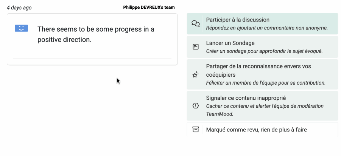Click the "Philippe DEVREUX's team" label
Image resolution: width=341 pixels, height=156 pixels.
pos(149,7)
